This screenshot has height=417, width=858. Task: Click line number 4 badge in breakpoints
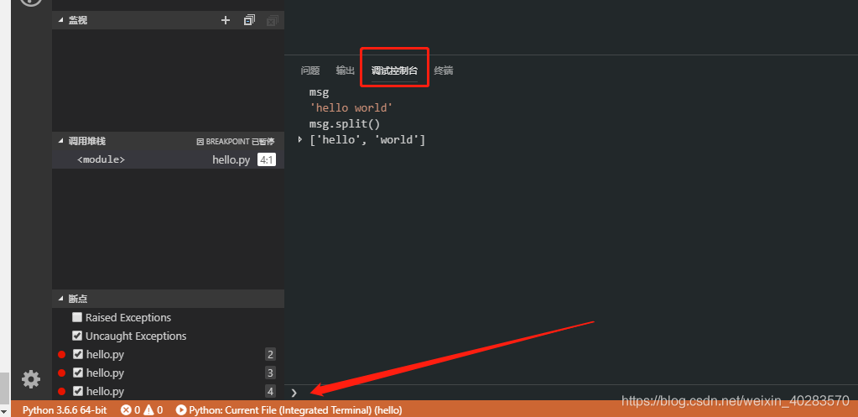click(270, 391)
